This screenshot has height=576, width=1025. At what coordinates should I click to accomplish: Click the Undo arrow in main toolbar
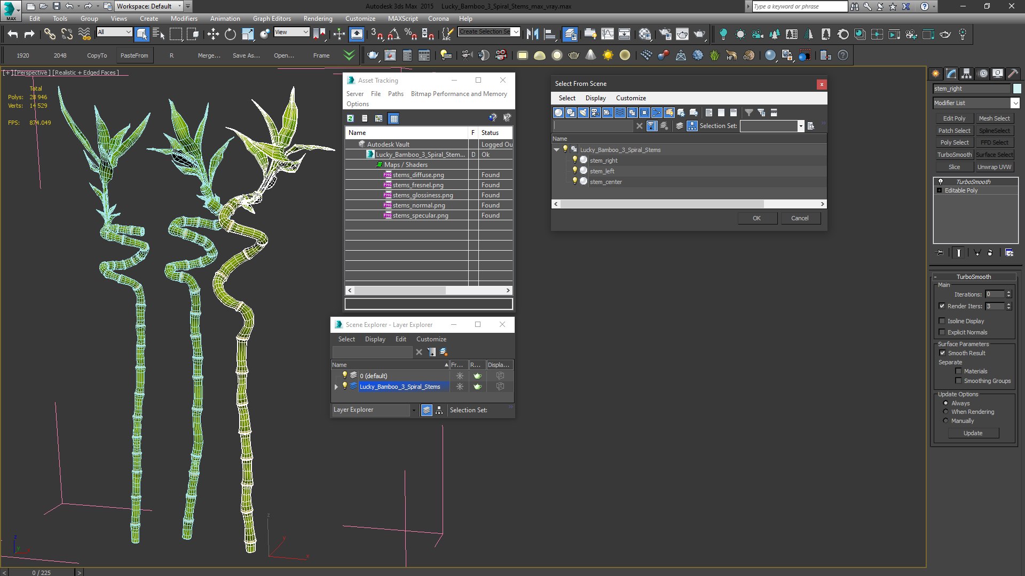click(13, 34)
